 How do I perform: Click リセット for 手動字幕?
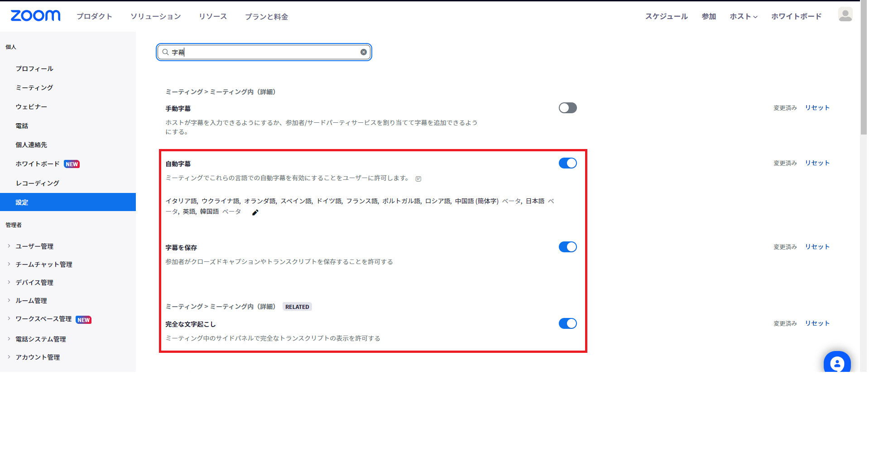817,108
